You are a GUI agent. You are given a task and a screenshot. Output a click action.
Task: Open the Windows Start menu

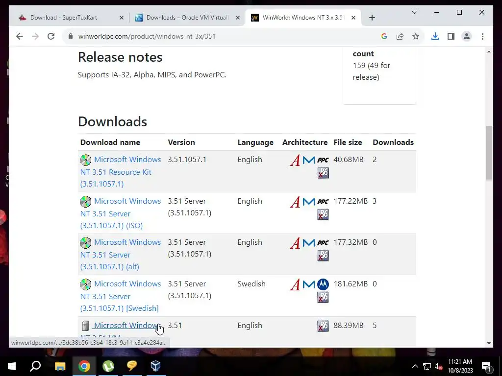click(x=12, y=366)
